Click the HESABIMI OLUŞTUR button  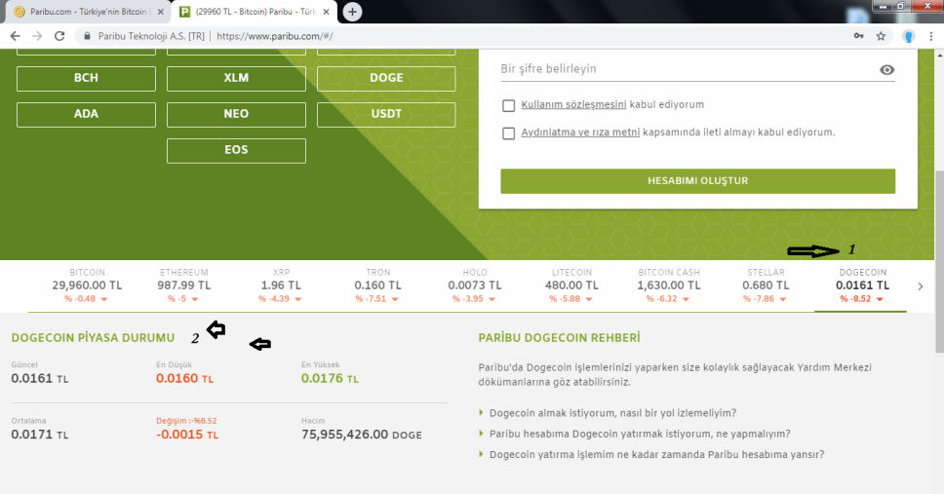pyautogui.click(x=698, y=181)
